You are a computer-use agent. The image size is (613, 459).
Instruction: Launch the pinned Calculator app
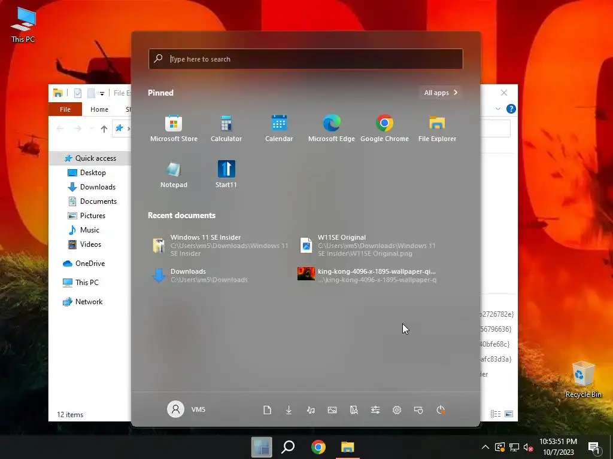(x=226, y=128)
